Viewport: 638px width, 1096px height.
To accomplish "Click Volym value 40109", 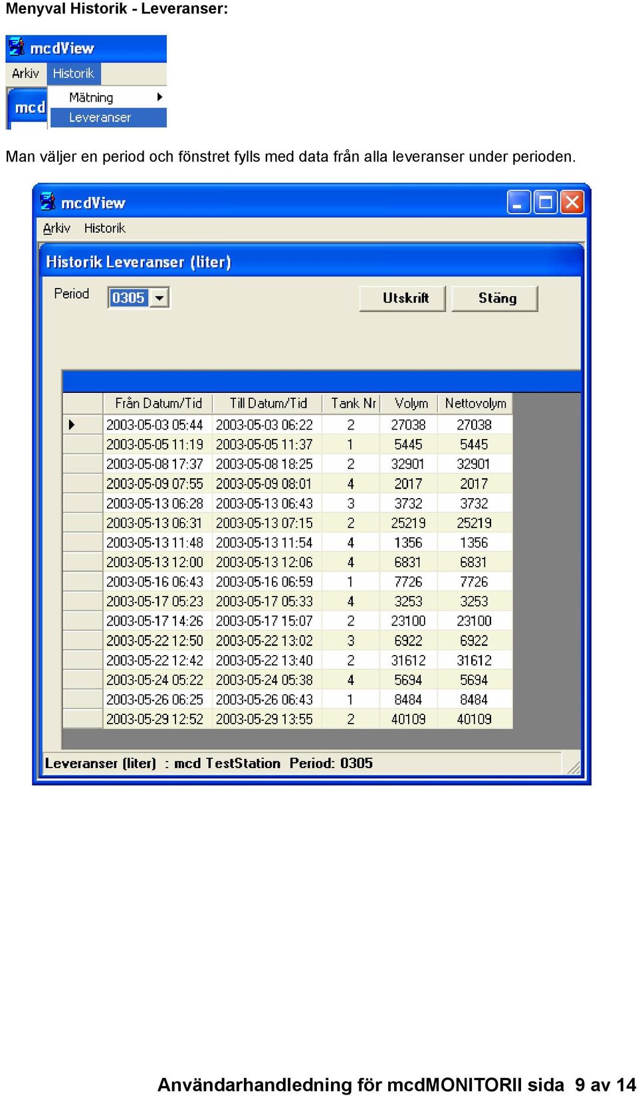I will (409, 719).
